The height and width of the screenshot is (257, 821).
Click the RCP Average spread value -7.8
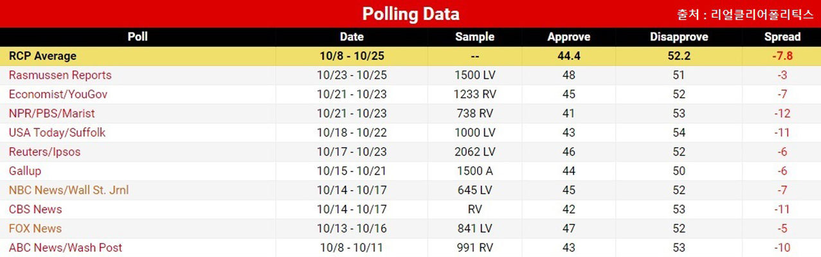pyautogui.click(x=782, y=56)
